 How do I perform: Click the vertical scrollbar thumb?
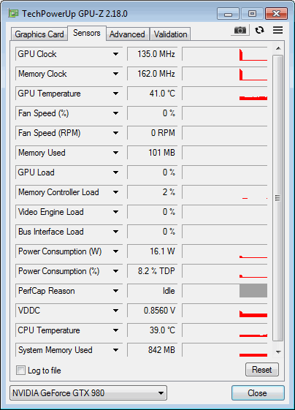(277, 198)
